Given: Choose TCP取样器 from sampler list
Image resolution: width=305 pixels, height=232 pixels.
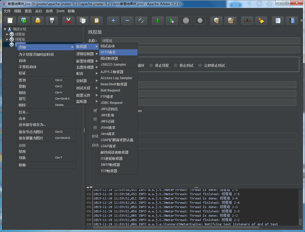Looking at the screenshot, I should tap(118, 171).
